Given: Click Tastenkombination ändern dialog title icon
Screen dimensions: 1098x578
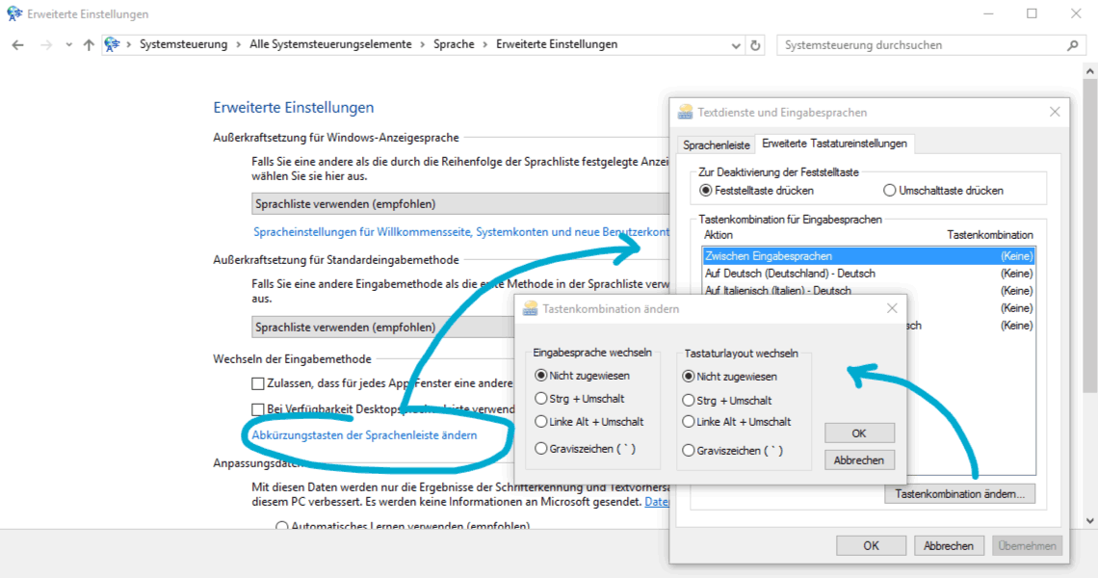Looking at the screenshot, I should coord(530,308).
